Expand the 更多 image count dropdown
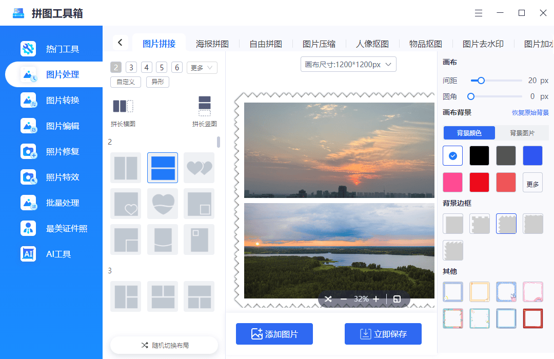554x359 pixels. tap(202, 68)
